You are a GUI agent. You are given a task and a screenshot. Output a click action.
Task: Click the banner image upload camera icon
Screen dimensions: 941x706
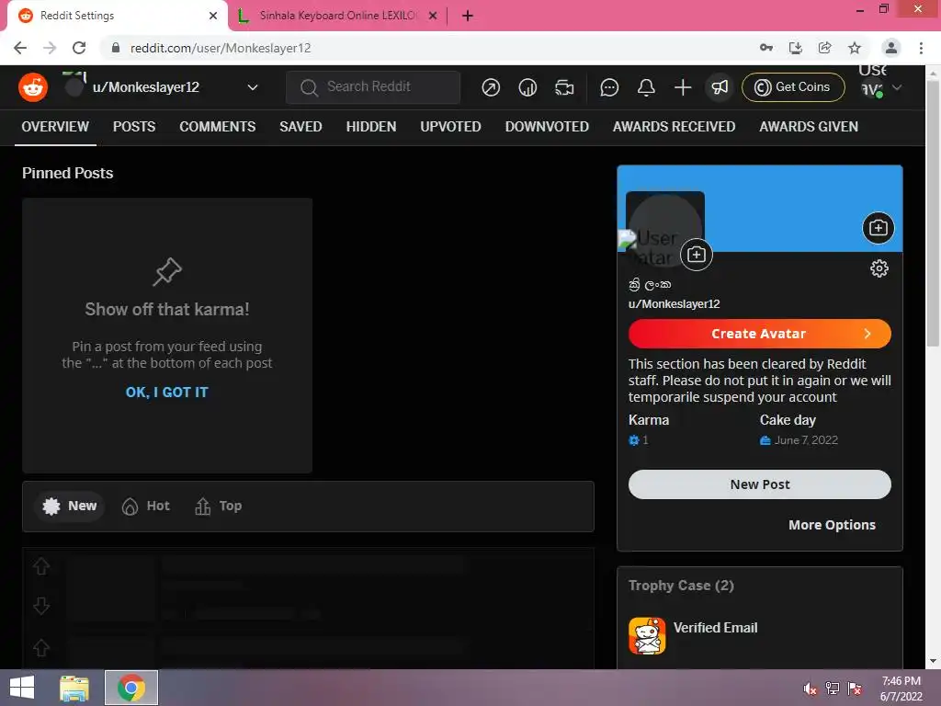pos(878,228)
